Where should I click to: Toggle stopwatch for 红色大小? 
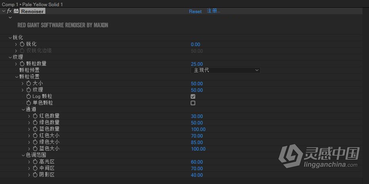(x=35, y=136)
